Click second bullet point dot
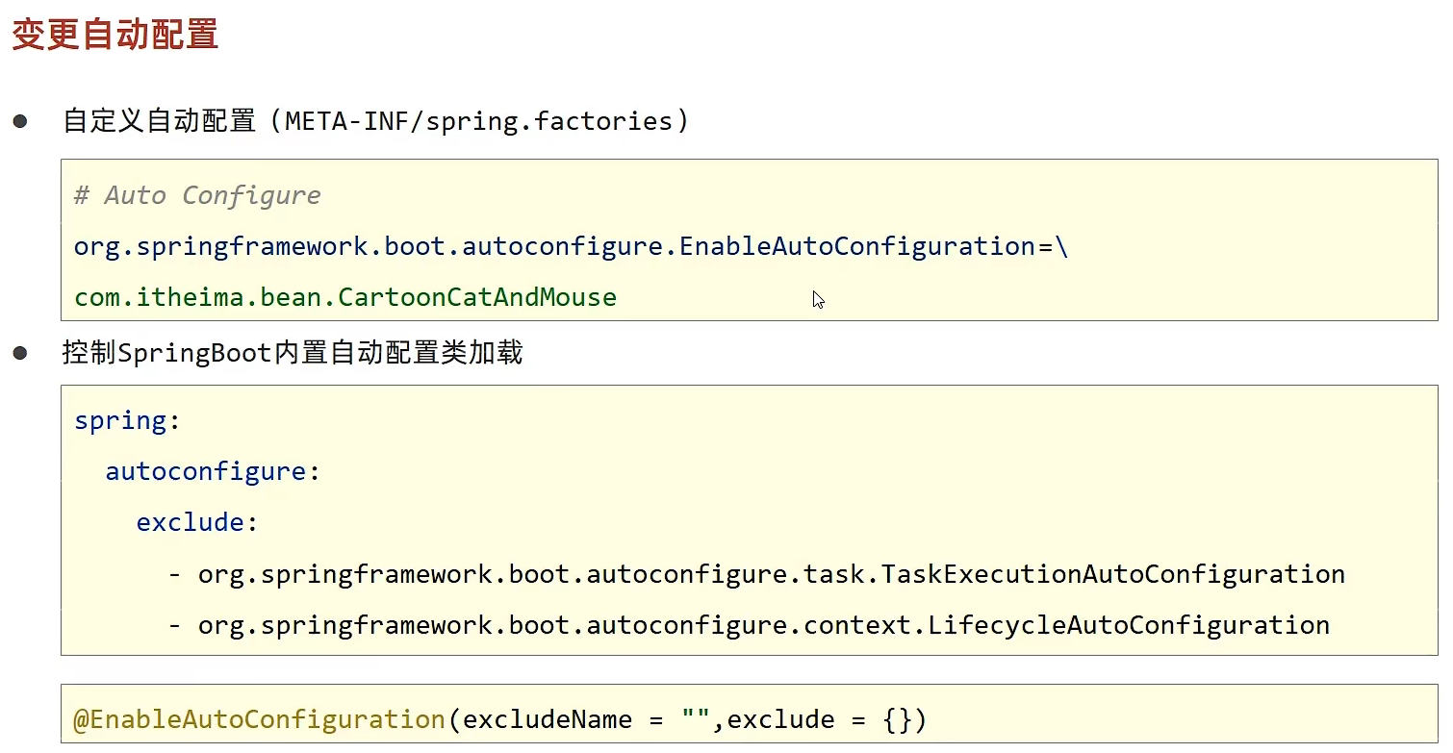The height and width of the screenshot is (753, 1453). (x=20, y=353)
